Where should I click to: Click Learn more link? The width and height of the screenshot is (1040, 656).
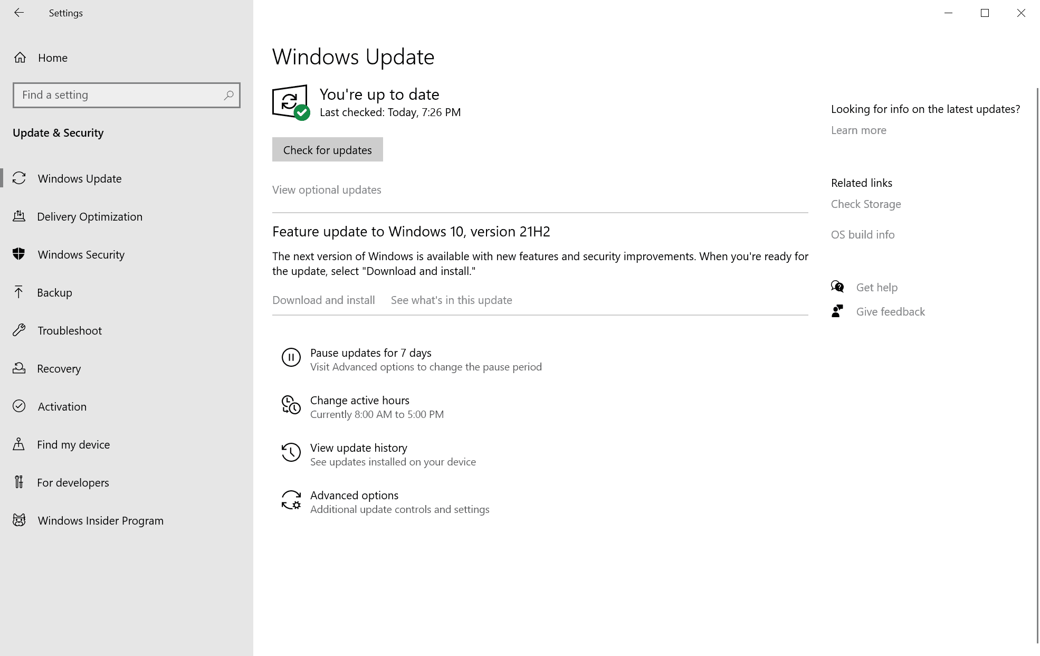858,130
